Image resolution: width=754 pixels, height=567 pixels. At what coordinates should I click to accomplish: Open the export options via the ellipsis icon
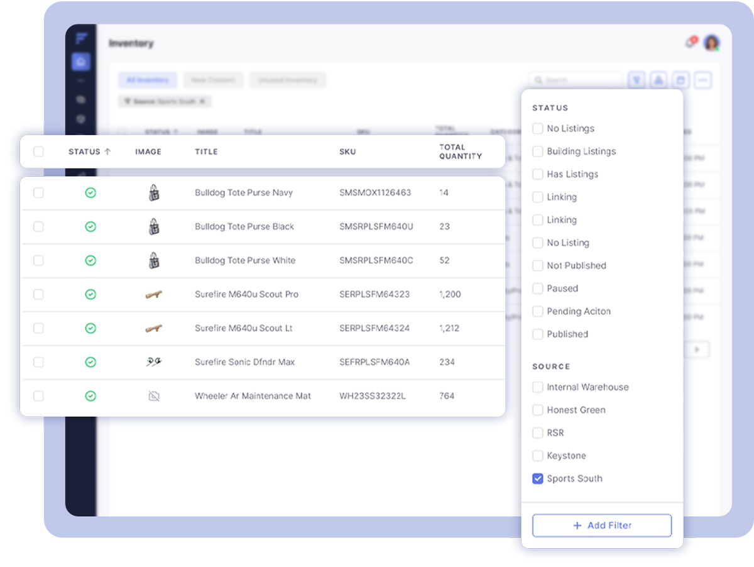pyautogui.click(x=703, y=80)
